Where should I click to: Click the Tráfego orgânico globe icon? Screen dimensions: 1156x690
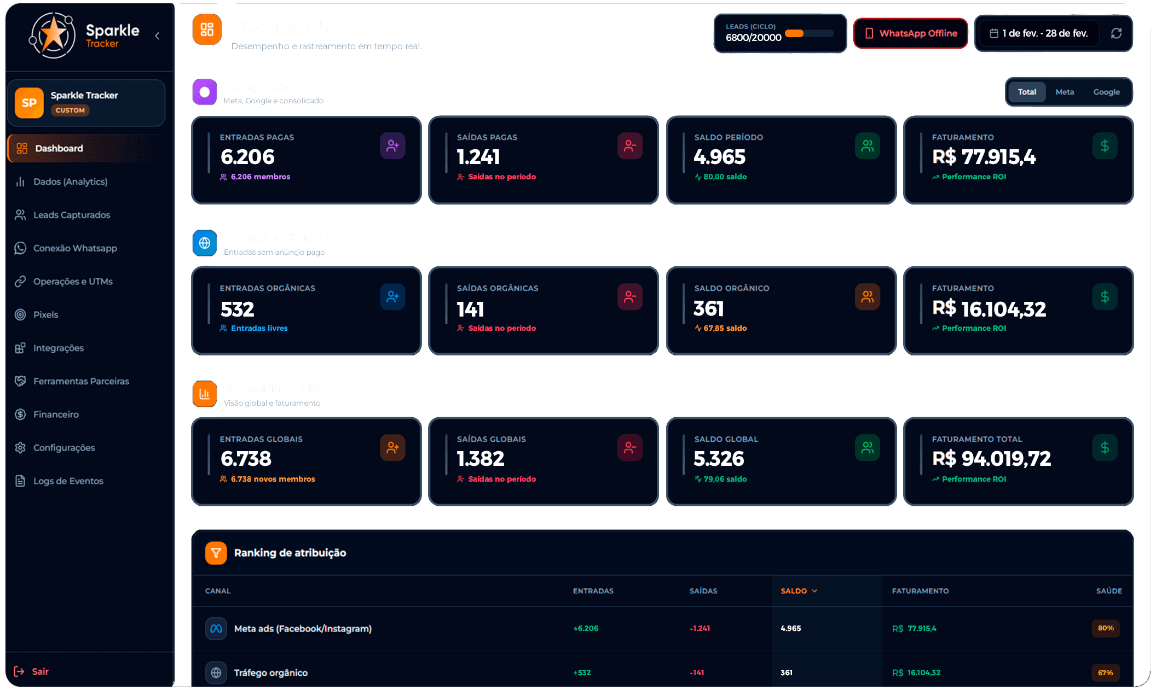pyautogui.click(x=205, y=243)
